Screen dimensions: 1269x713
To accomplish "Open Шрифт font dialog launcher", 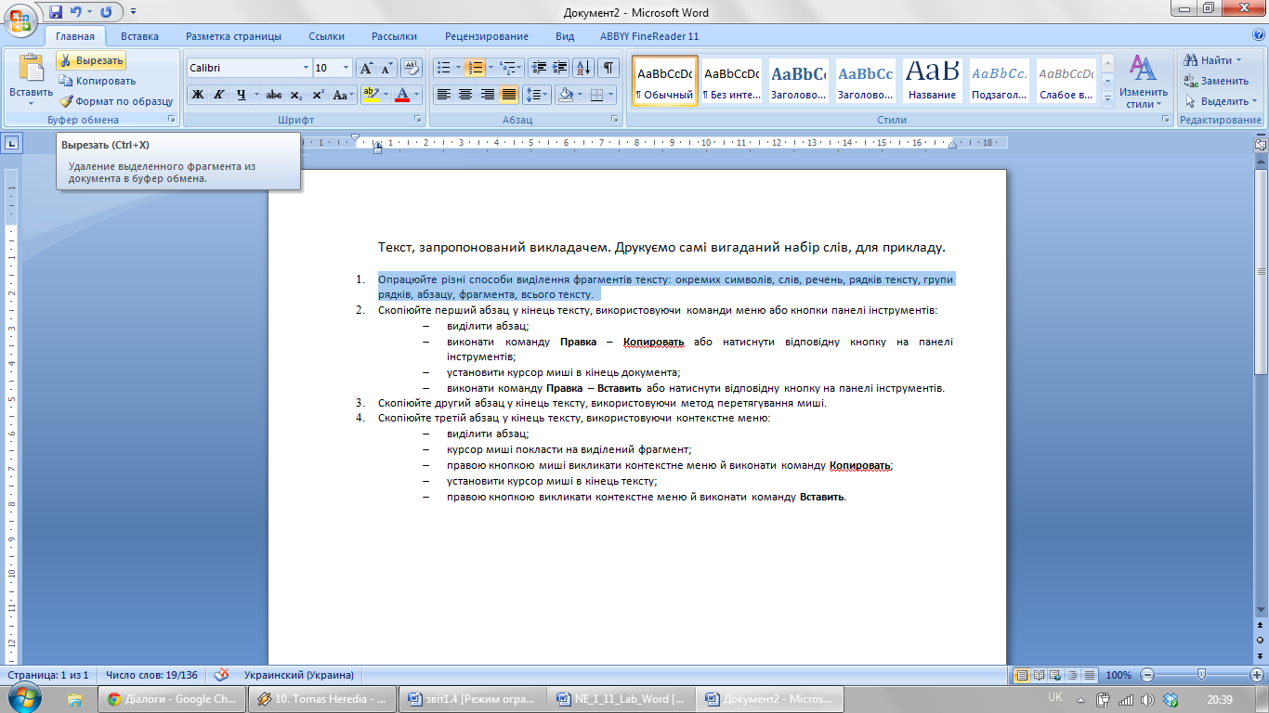I will [418, 120].
